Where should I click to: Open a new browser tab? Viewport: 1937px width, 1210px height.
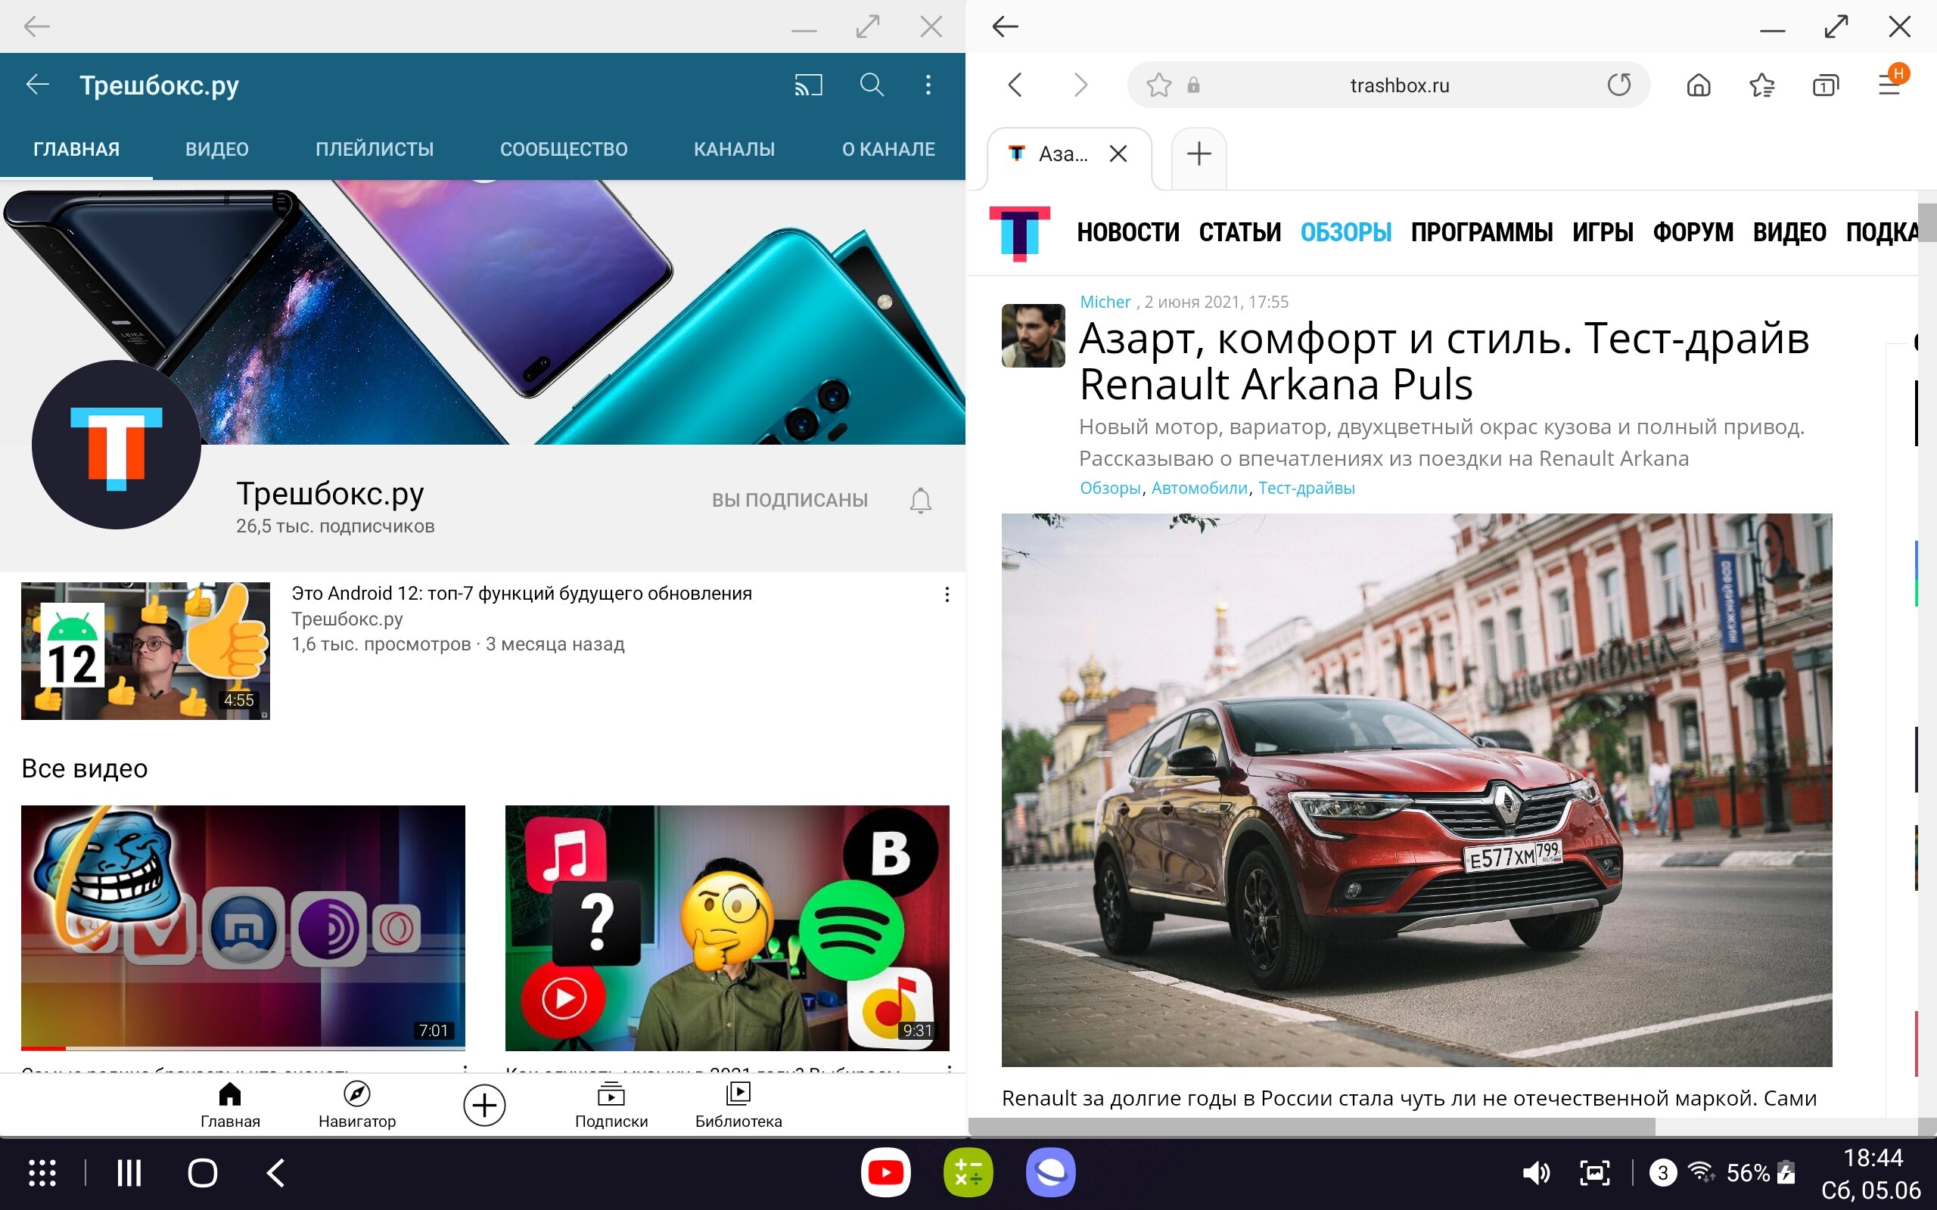tap(1199, 154)
